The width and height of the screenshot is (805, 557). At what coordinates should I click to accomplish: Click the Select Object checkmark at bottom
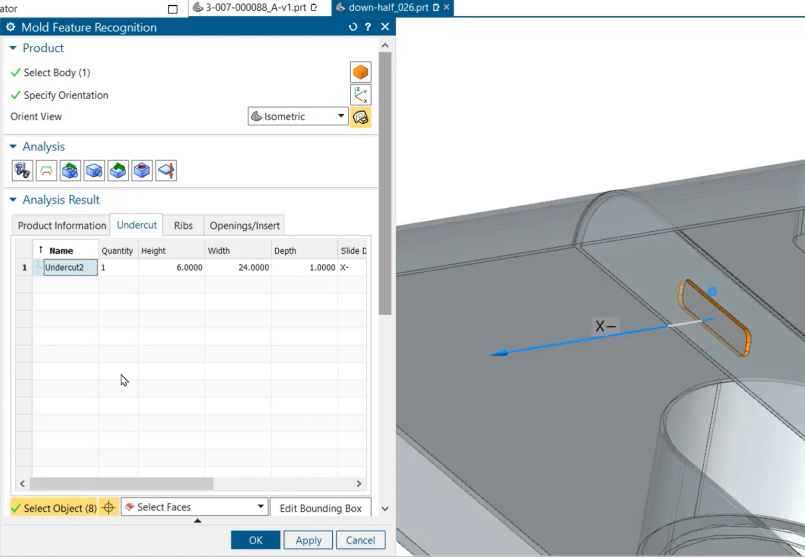pyautogui.click(x=16, y=508)
